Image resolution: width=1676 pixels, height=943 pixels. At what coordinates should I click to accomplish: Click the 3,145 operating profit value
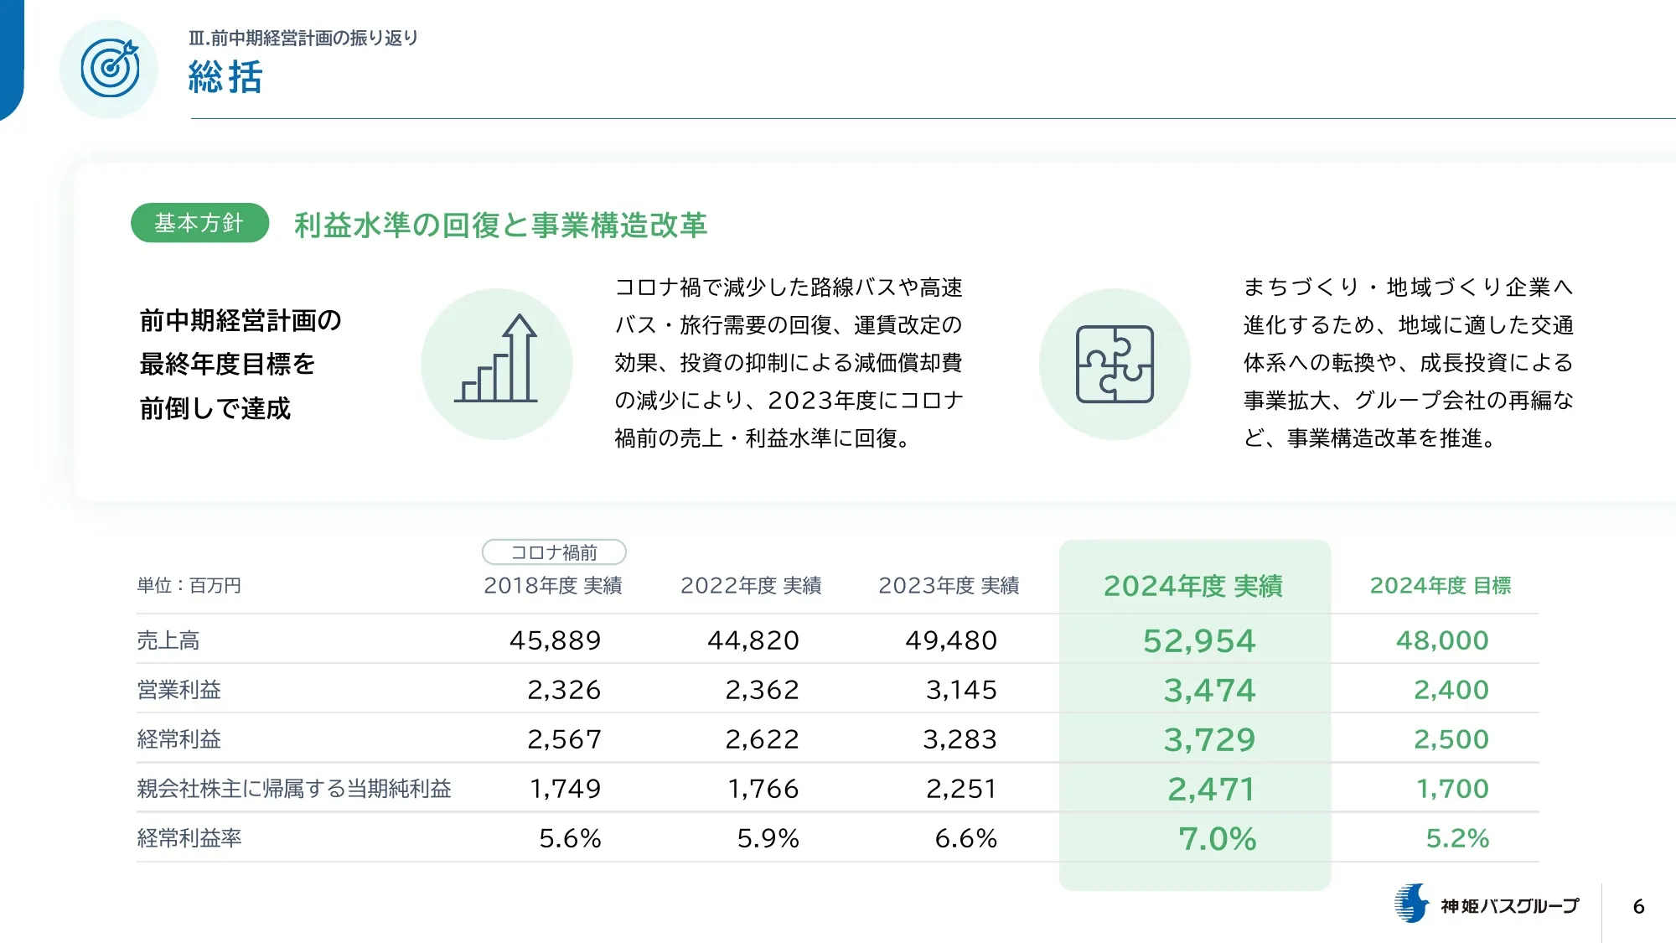click(961, 690)
